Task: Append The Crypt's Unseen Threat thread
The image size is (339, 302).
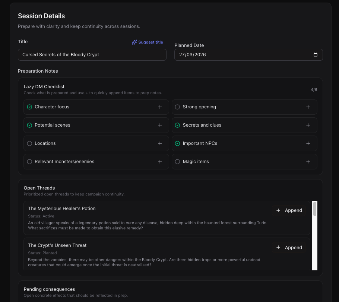Action: tap(289, 248)
